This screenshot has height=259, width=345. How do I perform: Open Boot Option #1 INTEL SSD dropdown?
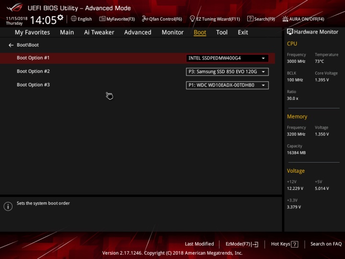[x=227, y=59]
